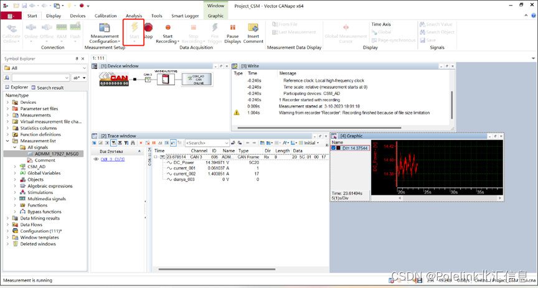Viewport: 538px width, 288px height.
Task: Click the Write window horizontal scrollbar
Action: click(319, 128)
